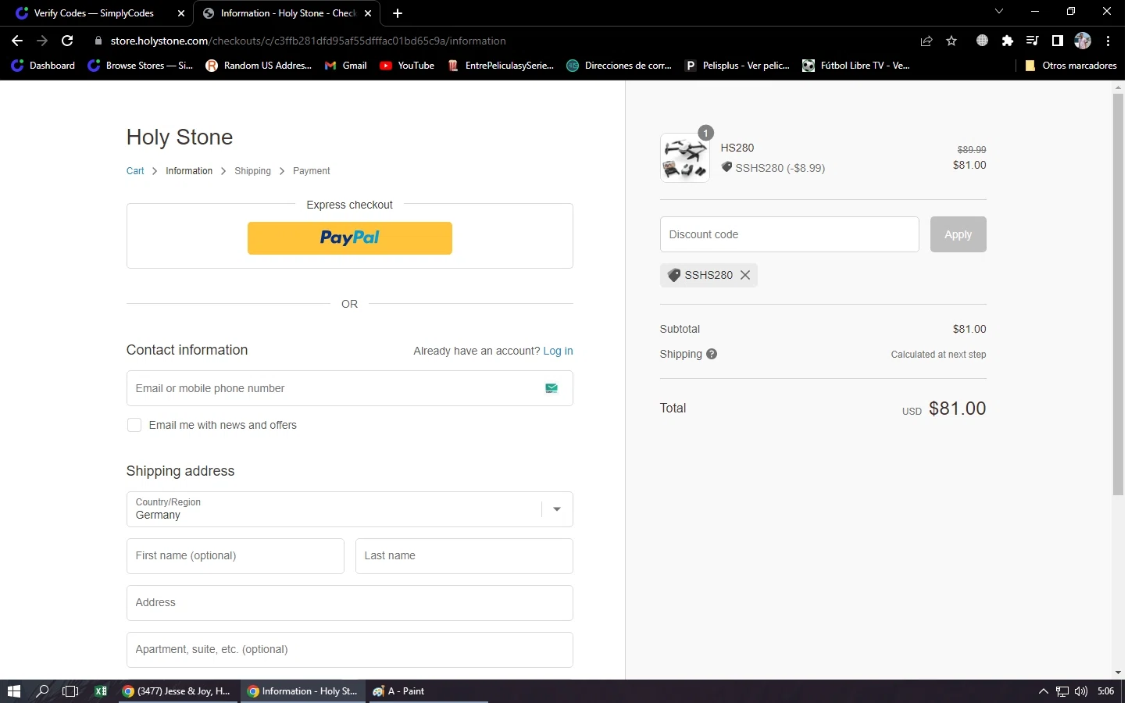Close the Information - Holy Stone tab
Screen dimensions: 1128x703
pyautogui.click(x=368, y=13)
